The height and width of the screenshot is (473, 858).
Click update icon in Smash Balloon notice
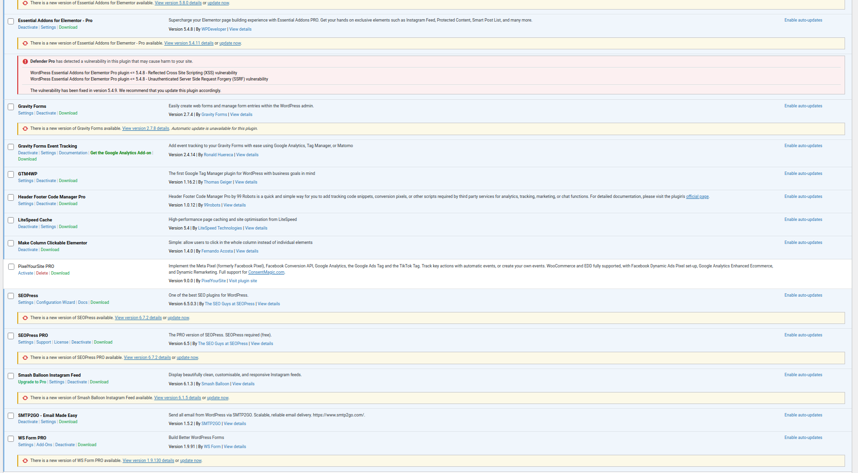(x=25, y=398)
